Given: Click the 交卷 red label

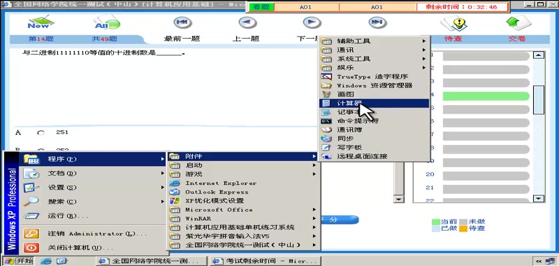Looking at the screenshot, I should (x=517, y=39).
